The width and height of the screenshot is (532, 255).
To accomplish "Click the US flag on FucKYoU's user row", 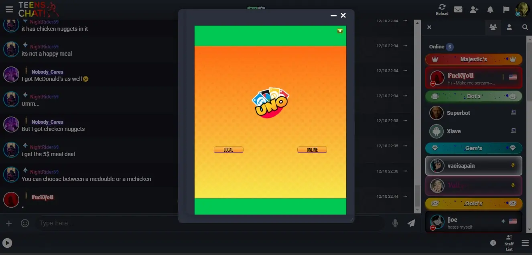I will pyautogui.click(x=512, y=77).
